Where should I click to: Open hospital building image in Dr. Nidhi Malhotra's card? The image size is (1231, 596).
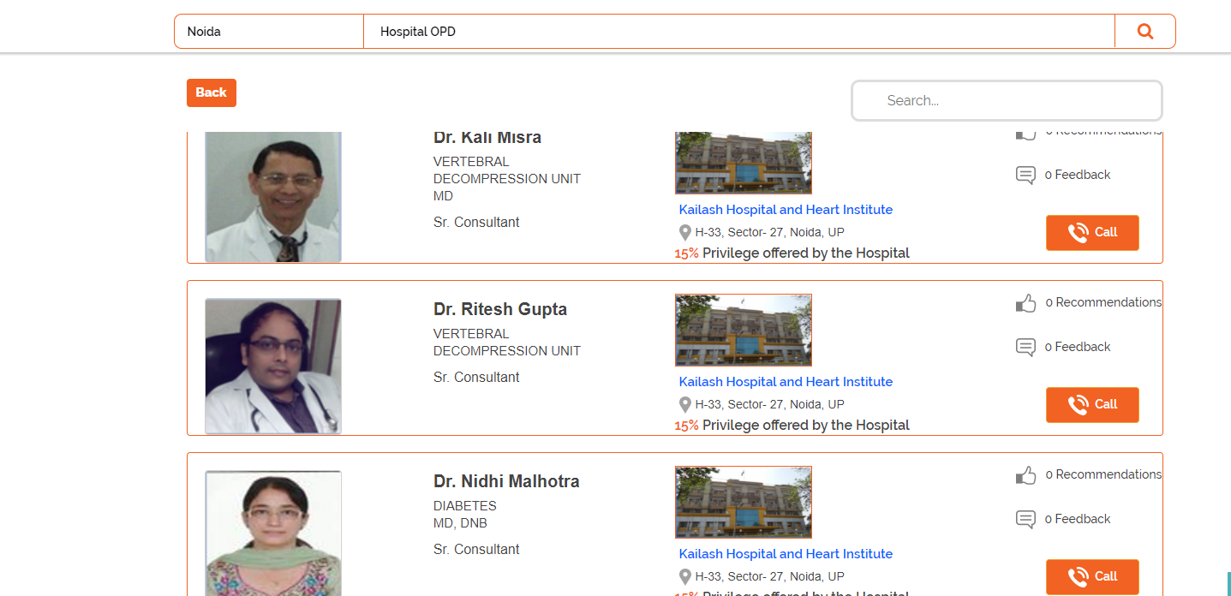(743, 502)
